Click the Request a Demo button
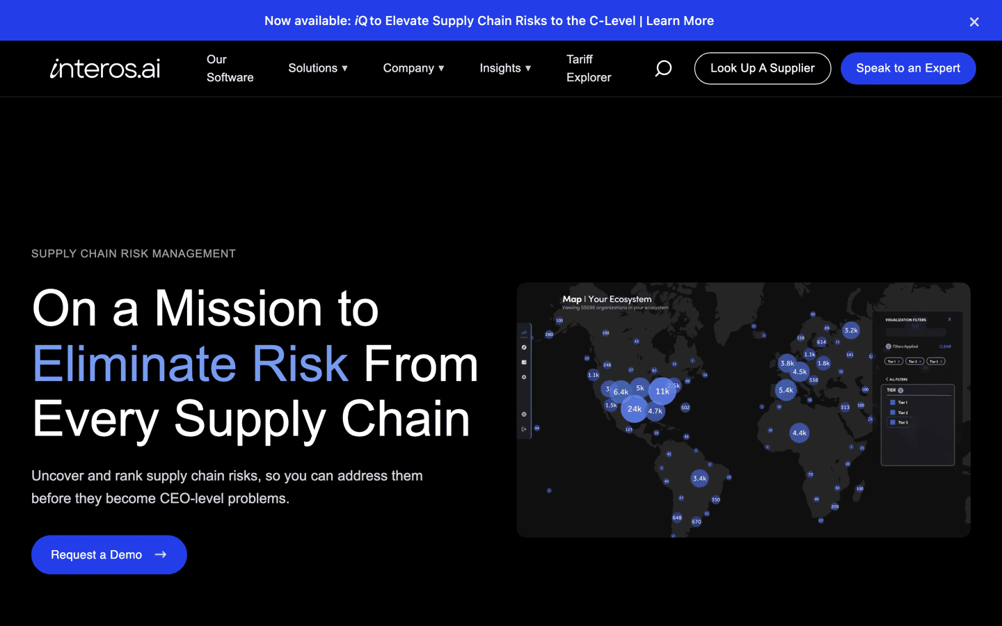Viewport: 1002px width, 626px height. [109, 554]
